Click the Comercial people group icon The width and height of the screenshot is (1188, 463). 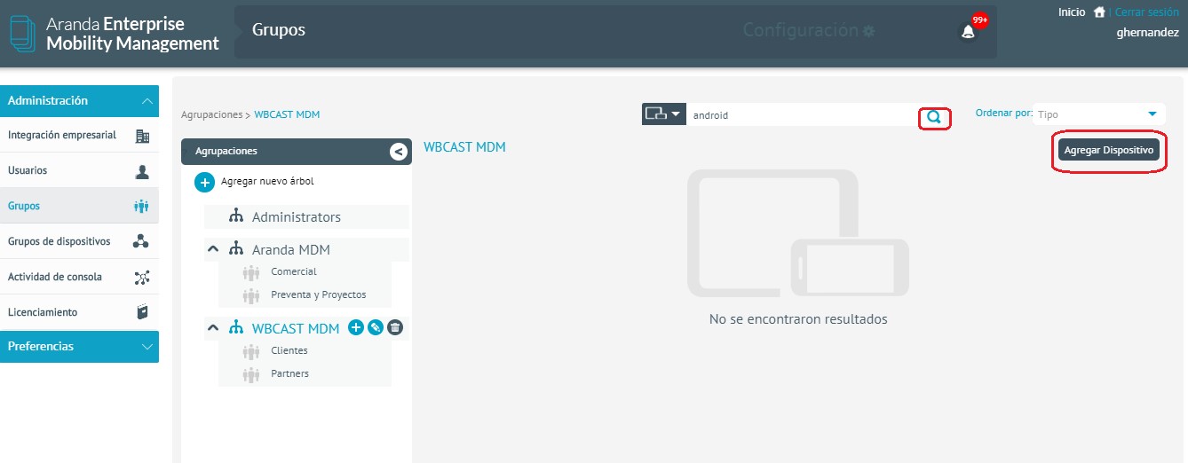[x=250, y=273]
